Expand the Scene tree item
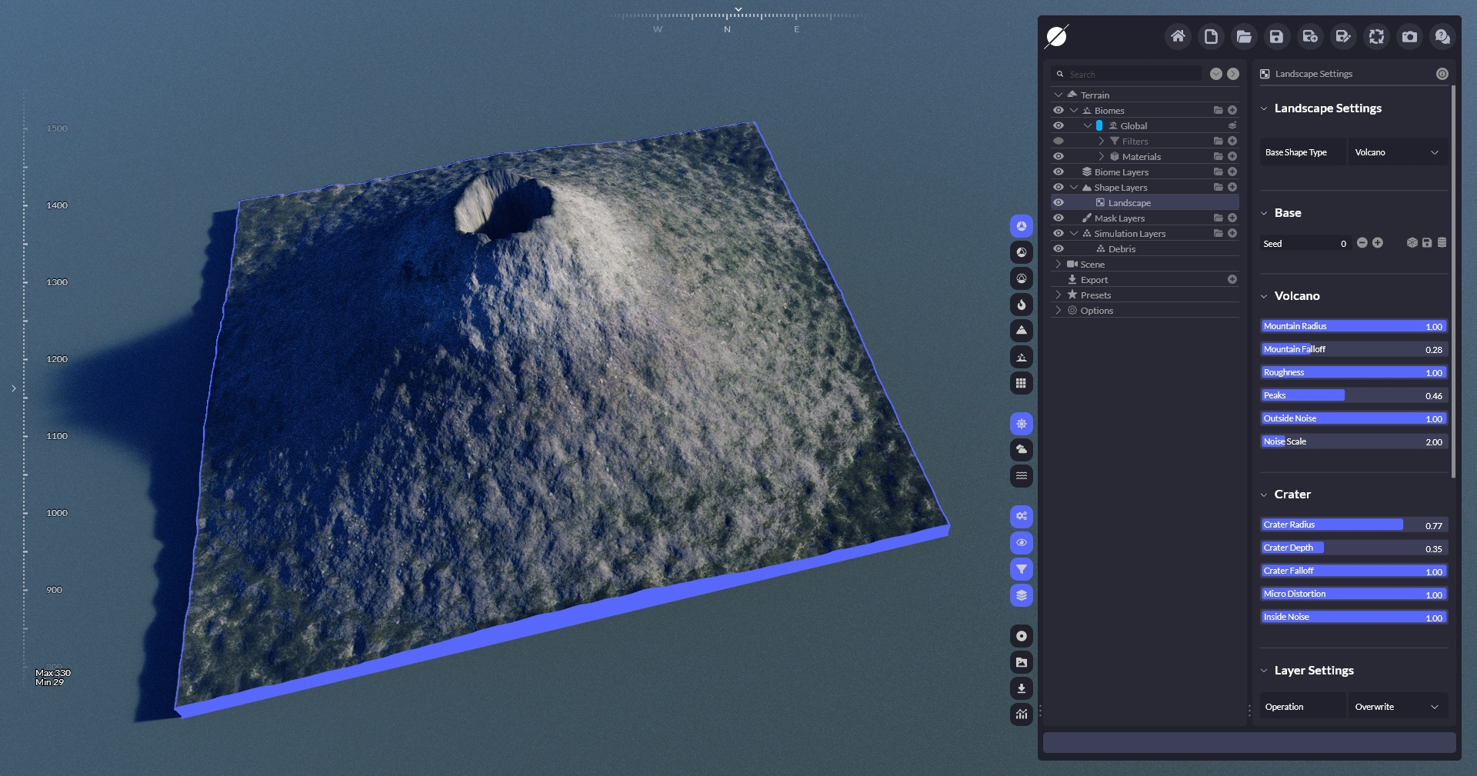 click(x=1059, y=265)
